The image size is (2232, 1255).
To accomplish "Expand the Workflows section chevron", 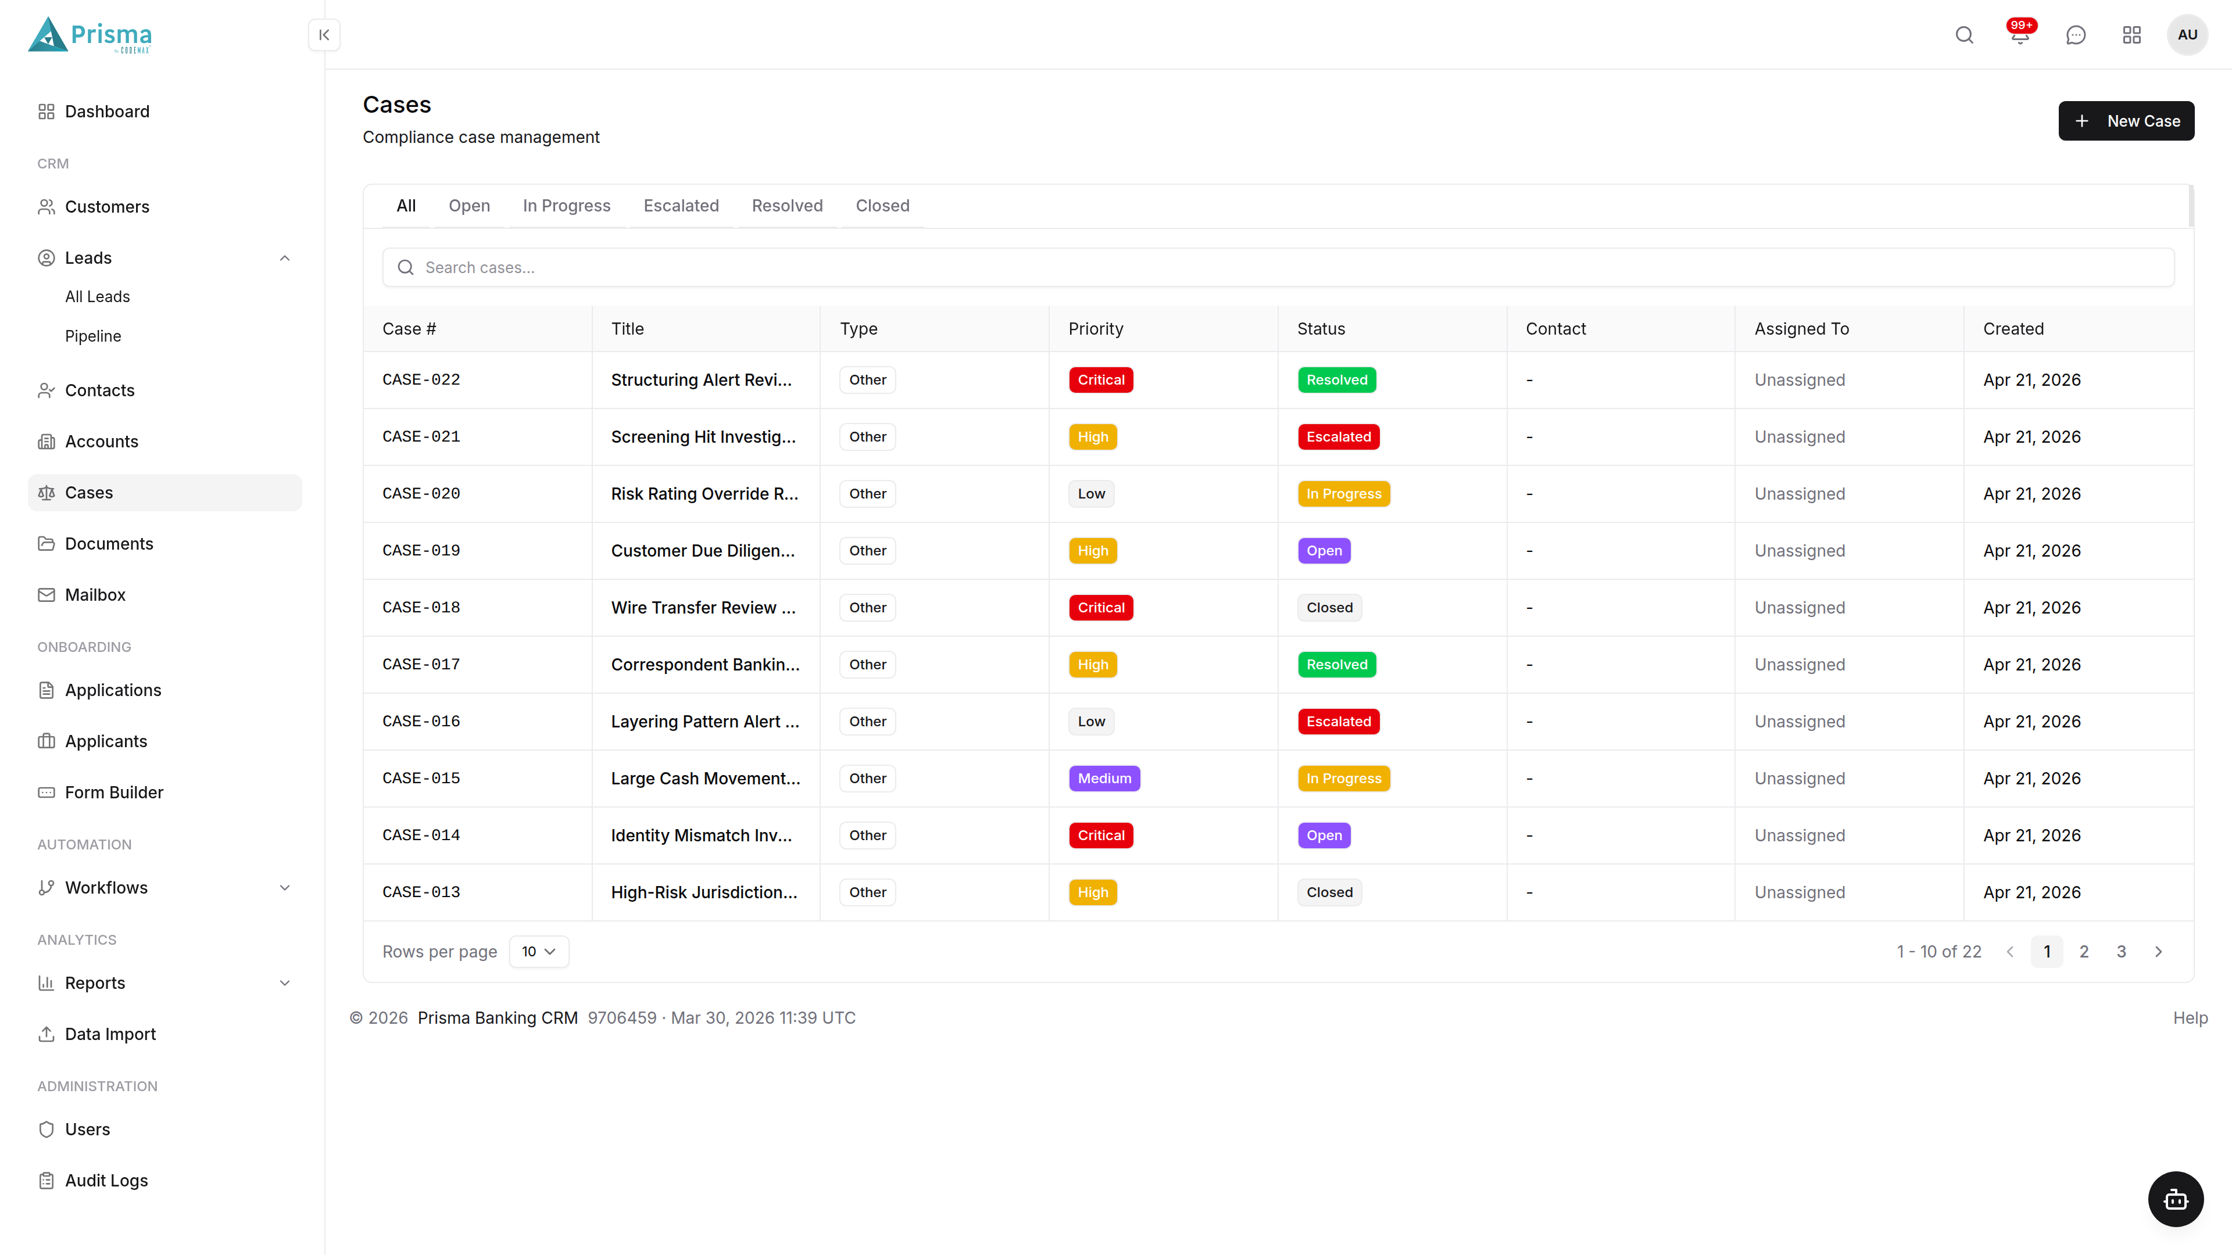I will (284, 888).
